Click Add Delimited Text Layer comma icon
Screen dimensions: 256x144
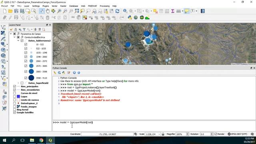coord(3,67)
